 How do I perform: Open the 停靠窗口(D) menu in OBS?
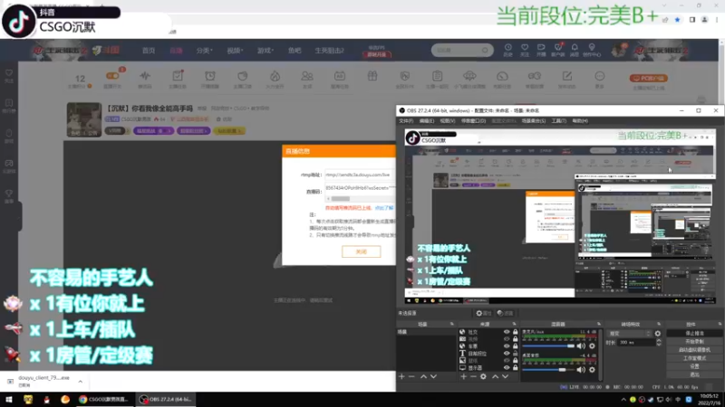coord(473,121)
